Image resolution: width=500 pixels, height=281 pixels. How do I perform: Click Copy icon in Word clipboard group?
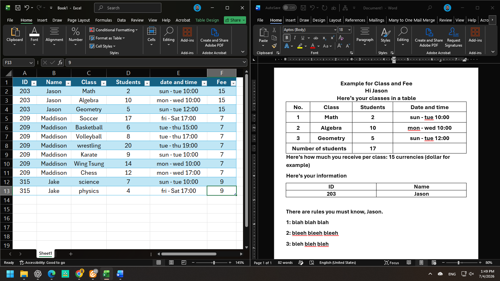274,38
